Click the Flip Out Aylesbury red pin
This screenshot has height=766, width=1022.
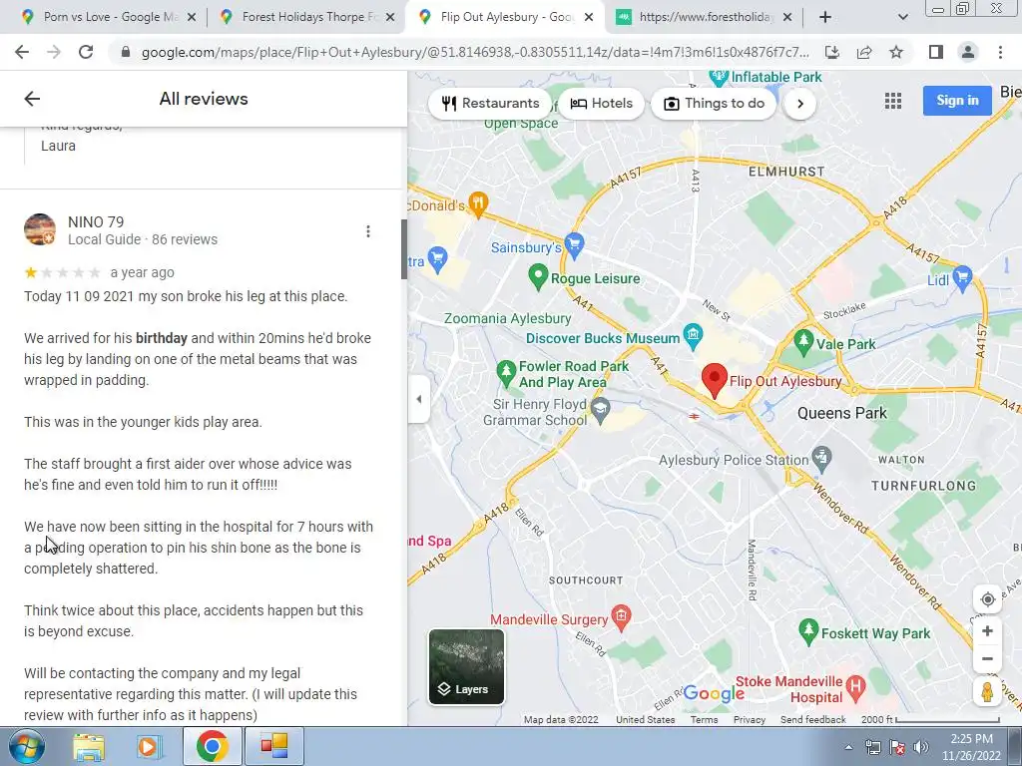tap(715, 380)
